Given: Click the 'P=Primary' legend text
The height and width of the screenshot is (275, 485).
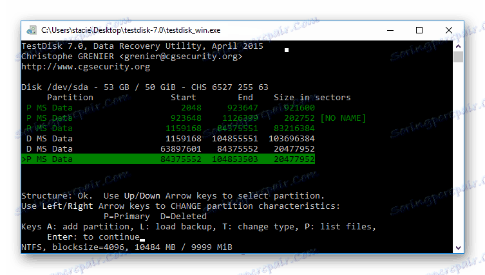Looking at the screenshot, I should 127,217.
